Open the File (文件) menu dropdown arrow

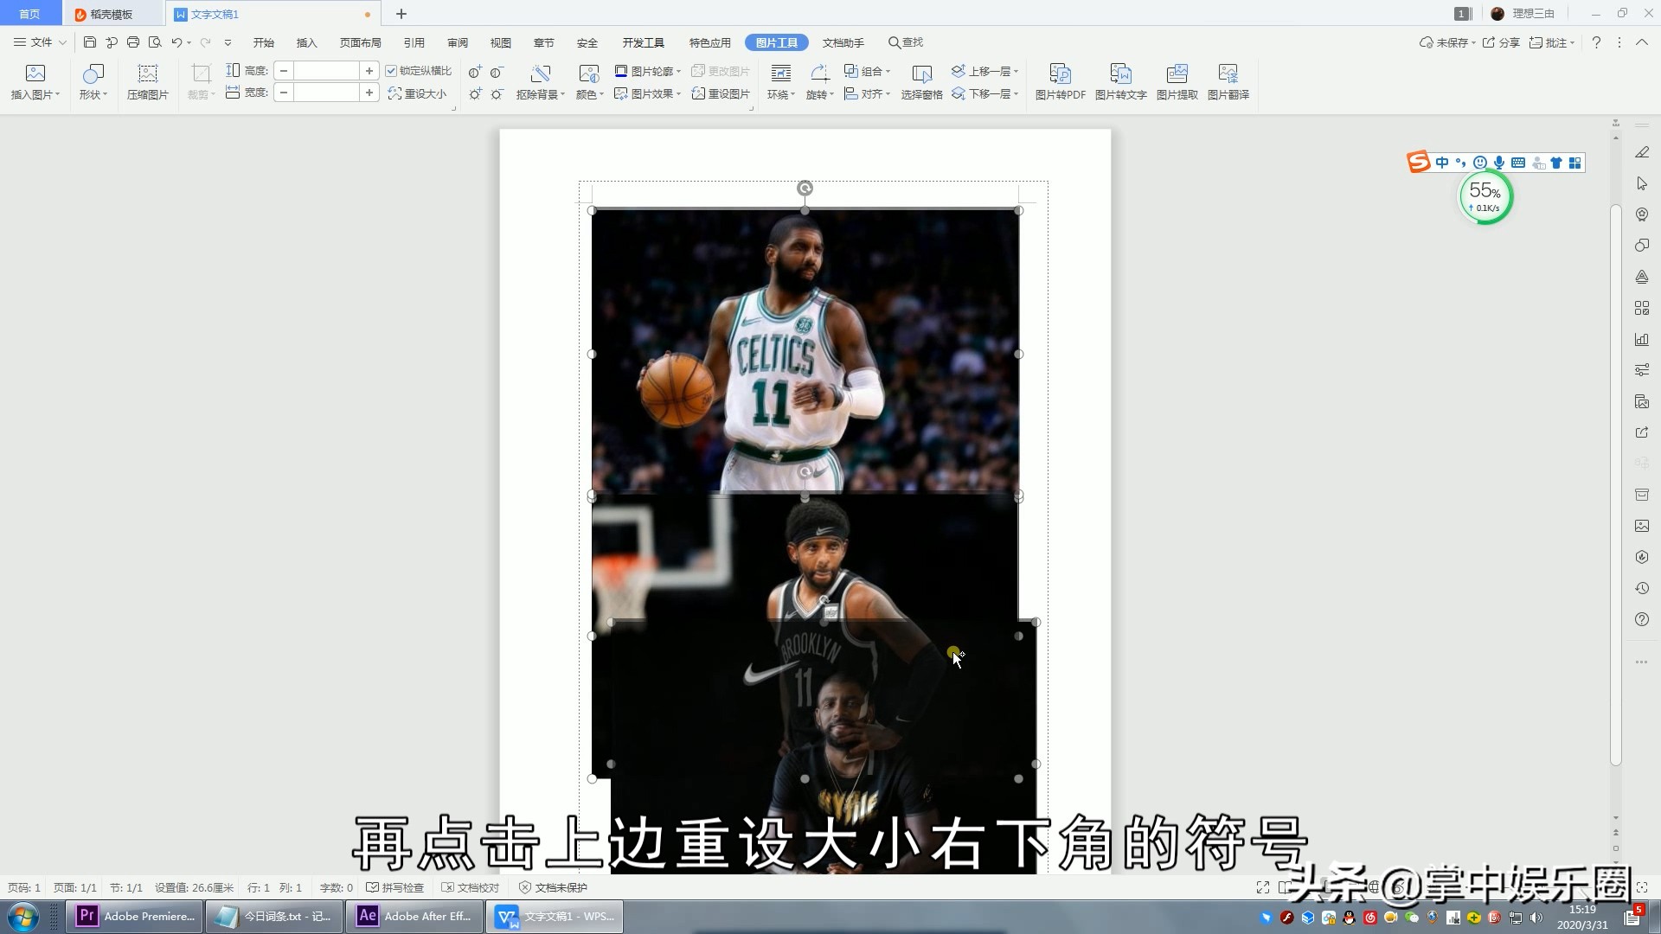(x=62, y=42)
